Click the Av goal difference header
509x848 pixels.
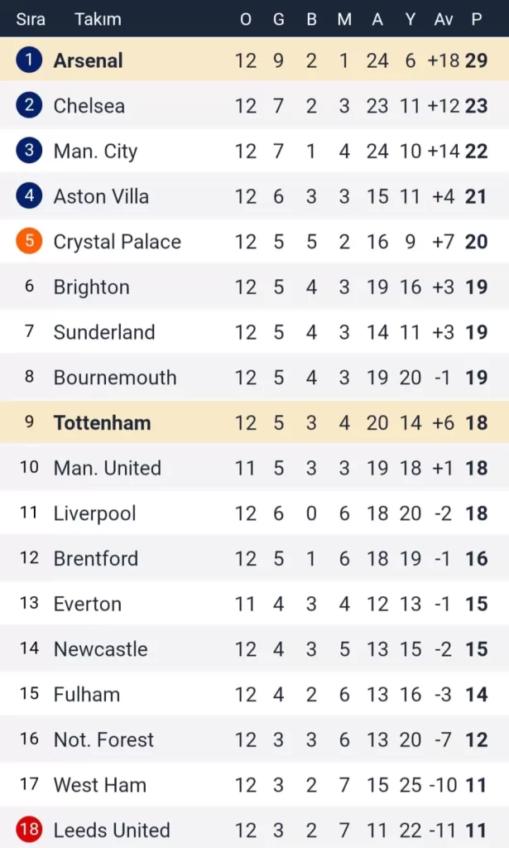[x=444, y=19]
